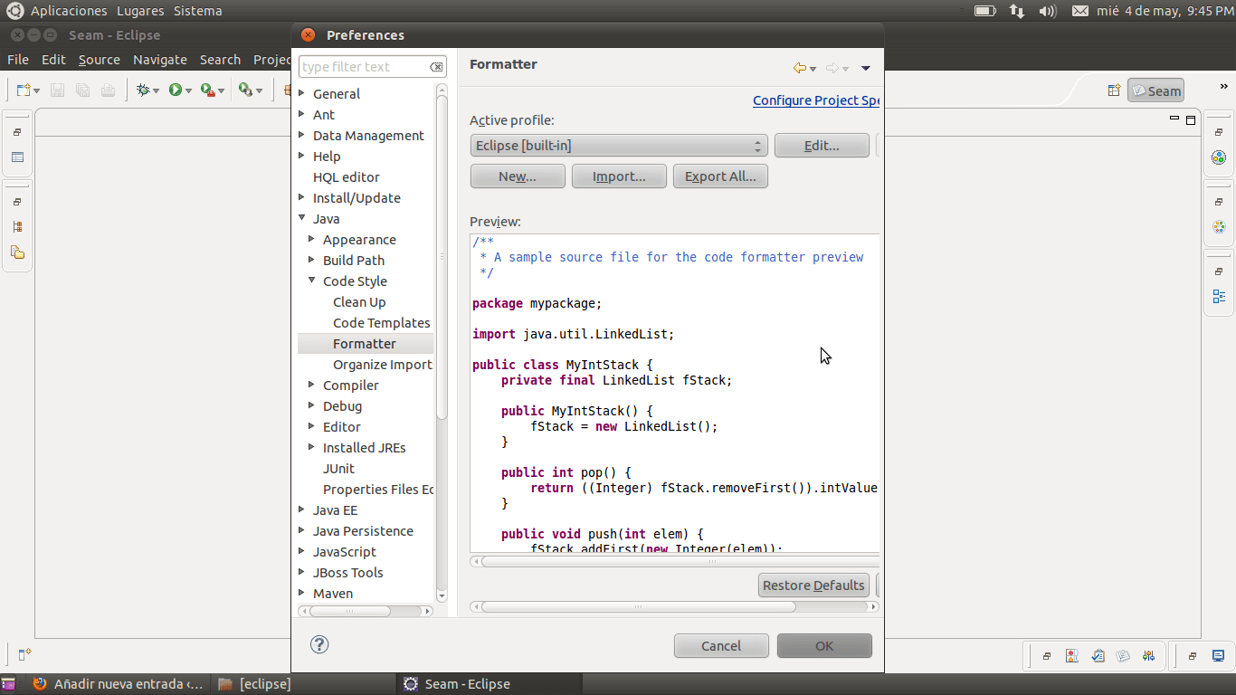The width and height of the screenshot is (1236, 695).
Task: Collapse the Code Style node
Action: (x=312, y=281)
